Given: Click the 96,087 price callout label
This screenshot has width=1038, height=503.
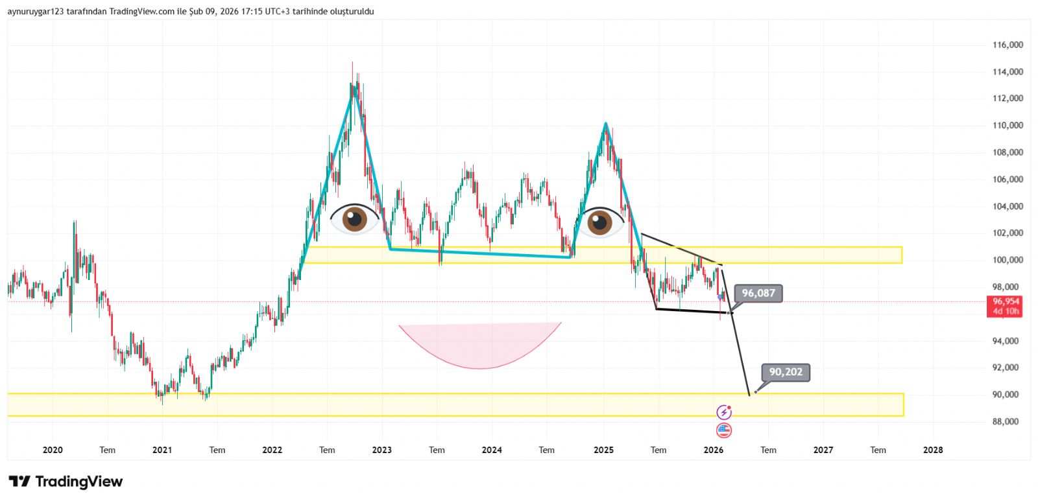Looking at the screenshot, I should pyautogui.click(x=758, y=294).
